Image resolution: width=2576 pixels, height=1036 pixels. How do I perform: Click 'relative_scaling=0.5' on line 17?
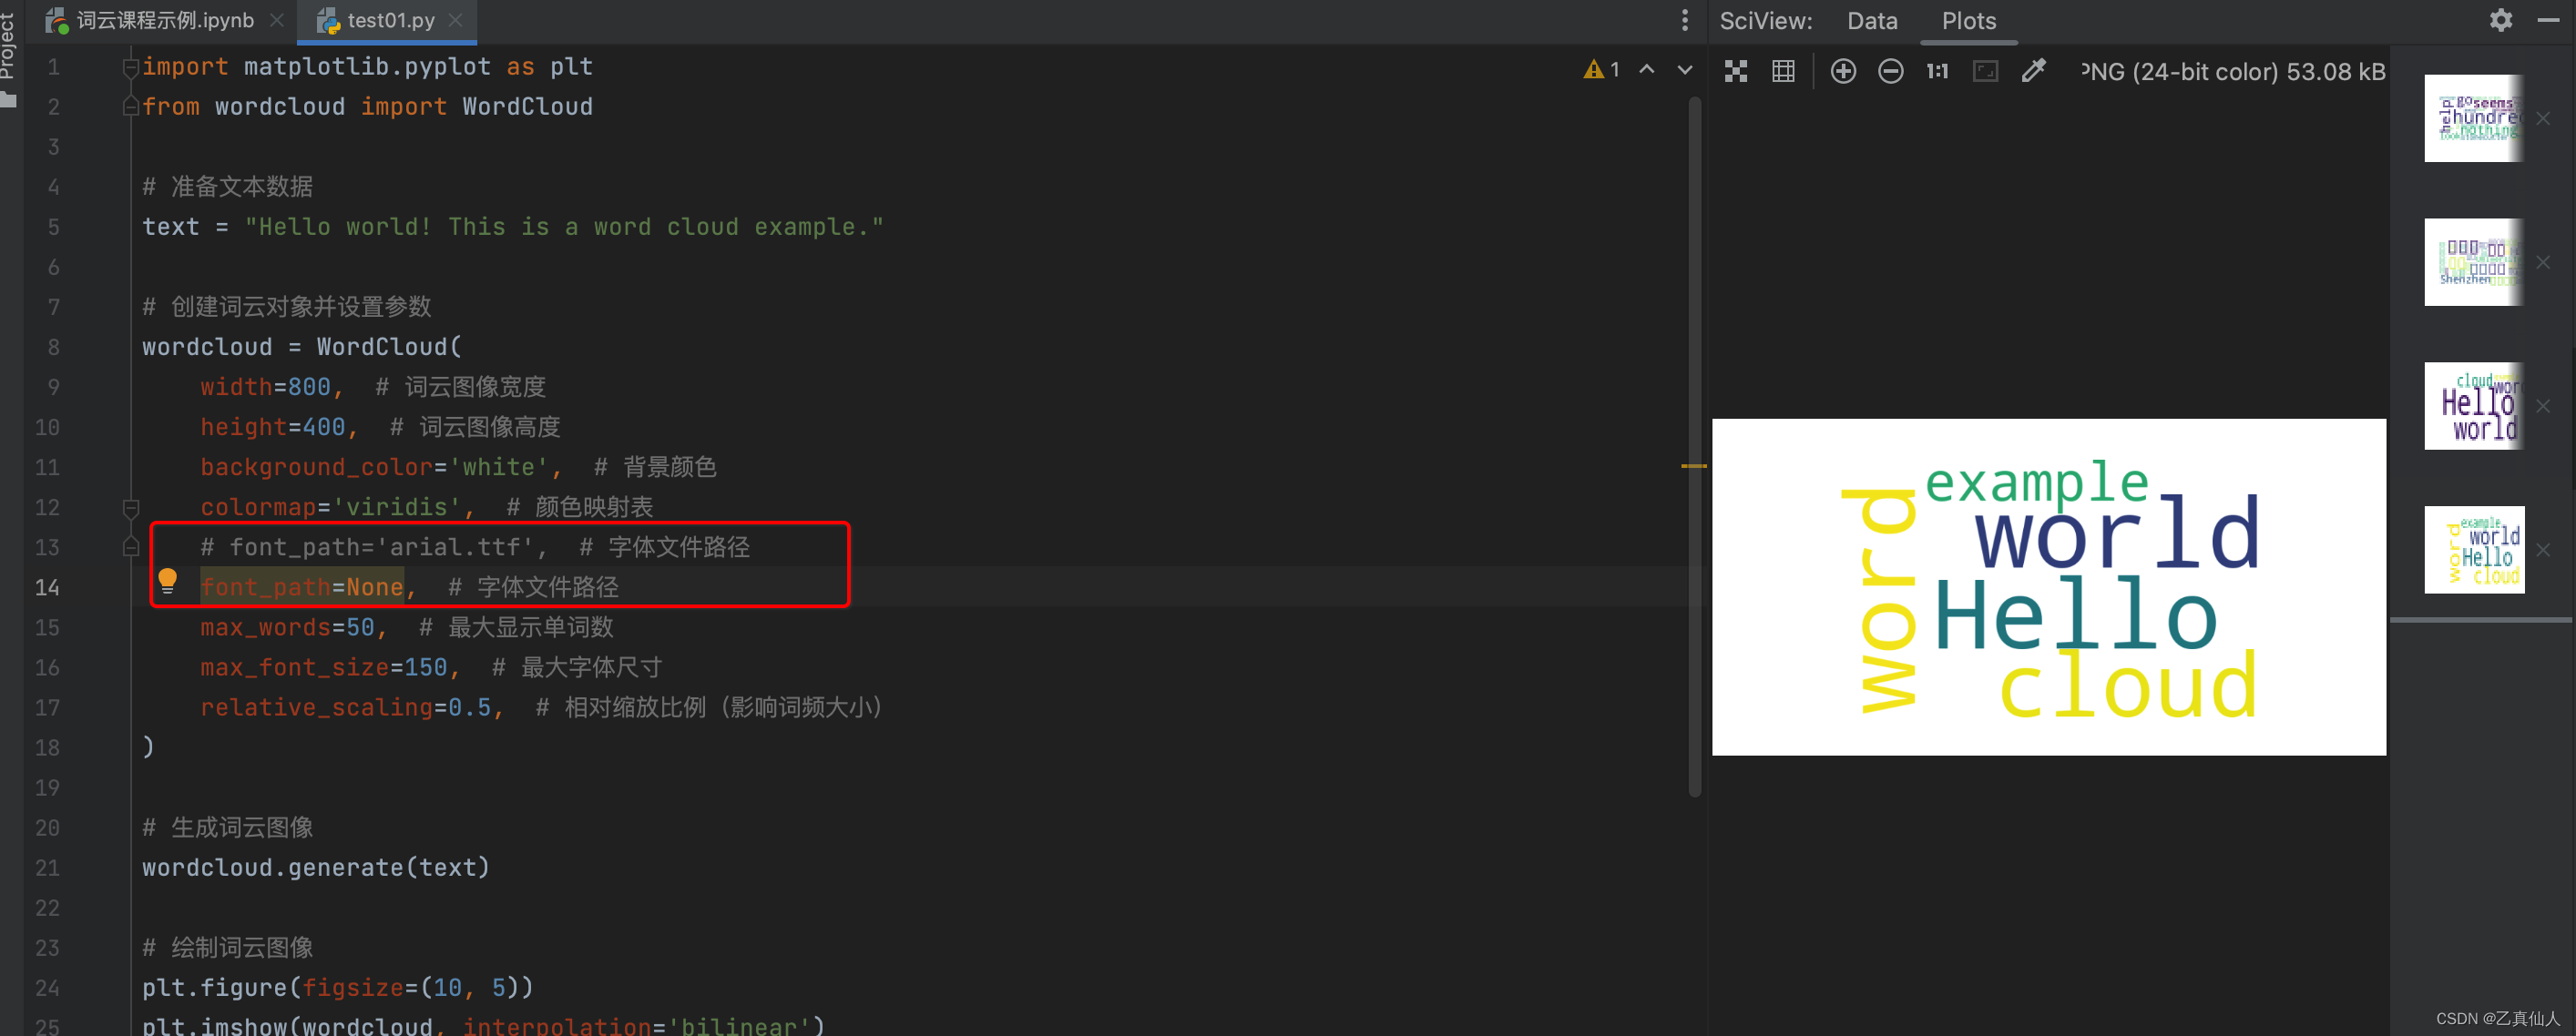(345, 707)
